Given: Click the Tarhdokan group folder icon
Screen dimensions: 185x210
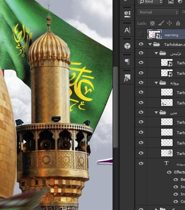Looking at the screenshot, I should coord(156,44).
